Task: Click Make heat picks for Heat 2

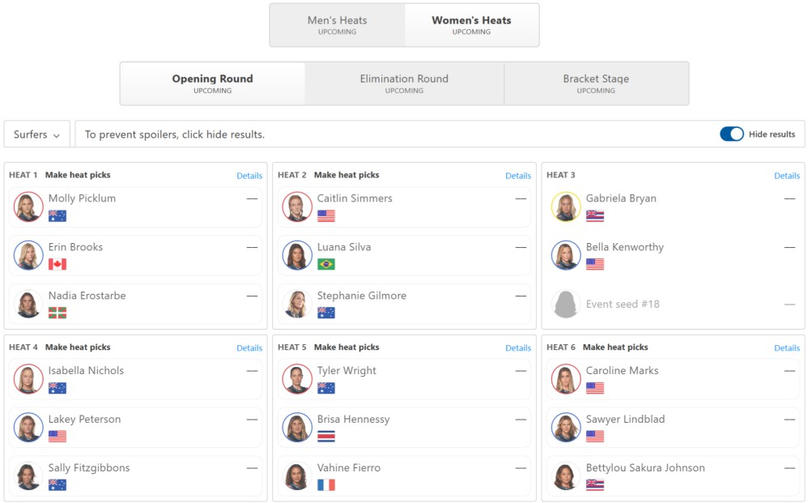Action: click(347, 175)
